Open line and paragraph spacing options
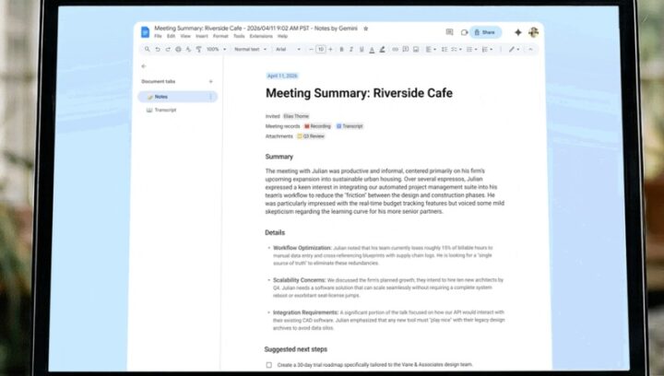 (x=445, y=50)
